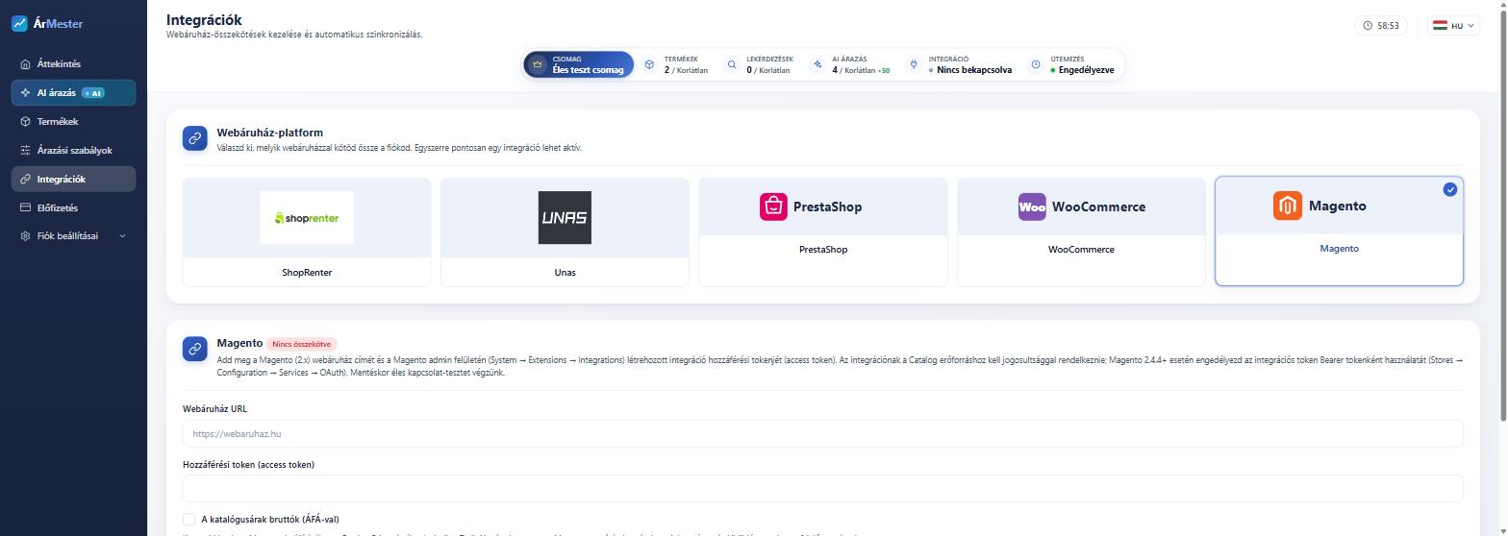Click the AI árazás sparkle icon in status bar
Image resolution: width=1508 pixels, height=536 pixels.
817,64
